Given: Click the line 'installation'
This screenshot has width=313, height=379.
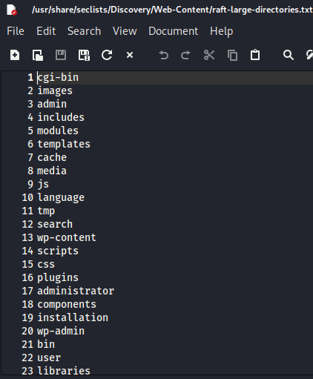Looking at the screenshot, I should [x=73, y=317].
